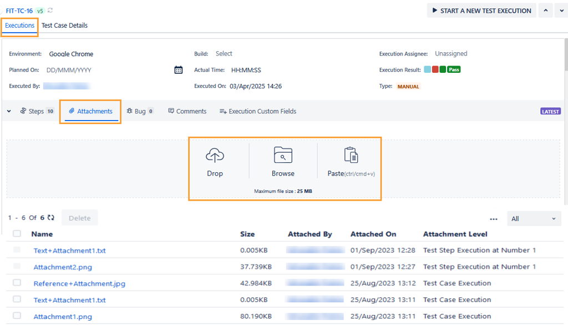Image resolution: width=568 pixels, height=325 pixels.
Task: Refresh the attachments list via the reload icon
Action: click(51, 217)
